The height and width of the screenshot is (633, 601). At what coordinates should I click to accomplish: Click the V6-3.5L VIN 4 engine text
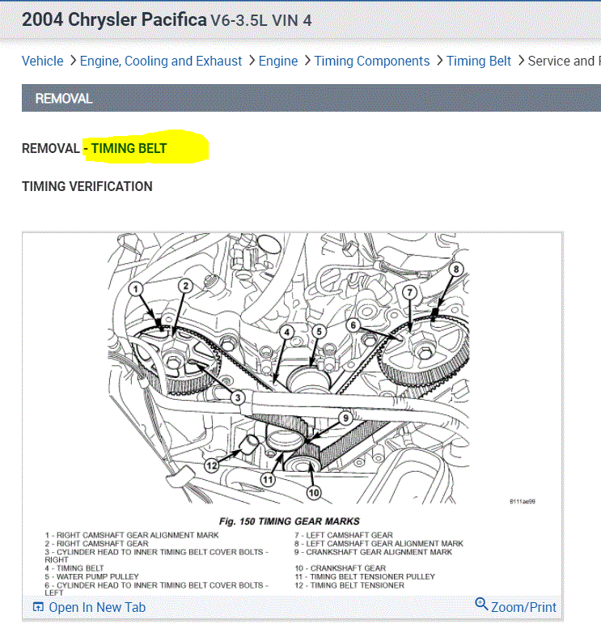point(261,20)
